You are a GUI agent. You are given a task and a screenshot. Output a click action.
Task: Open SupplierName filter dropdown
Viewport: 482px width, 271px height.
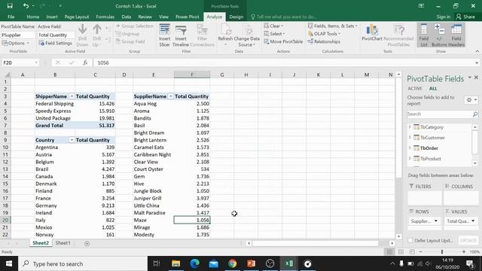171,96
